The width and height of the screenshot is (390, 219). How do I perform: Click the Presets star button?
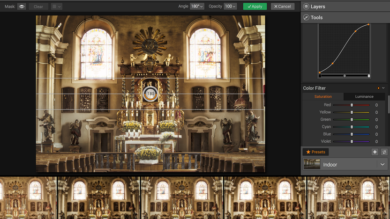315,152
